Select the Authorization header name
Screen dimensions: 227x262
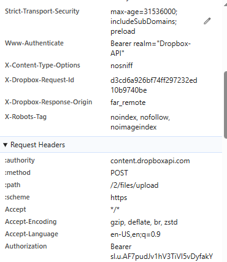point(26,246)
